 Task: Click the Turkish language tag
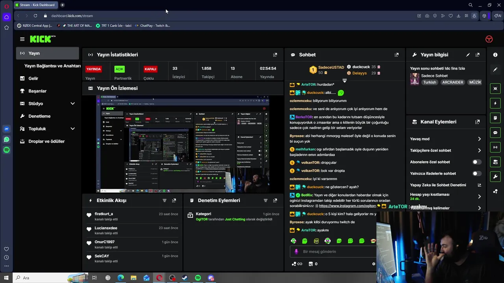click(430, 82)
